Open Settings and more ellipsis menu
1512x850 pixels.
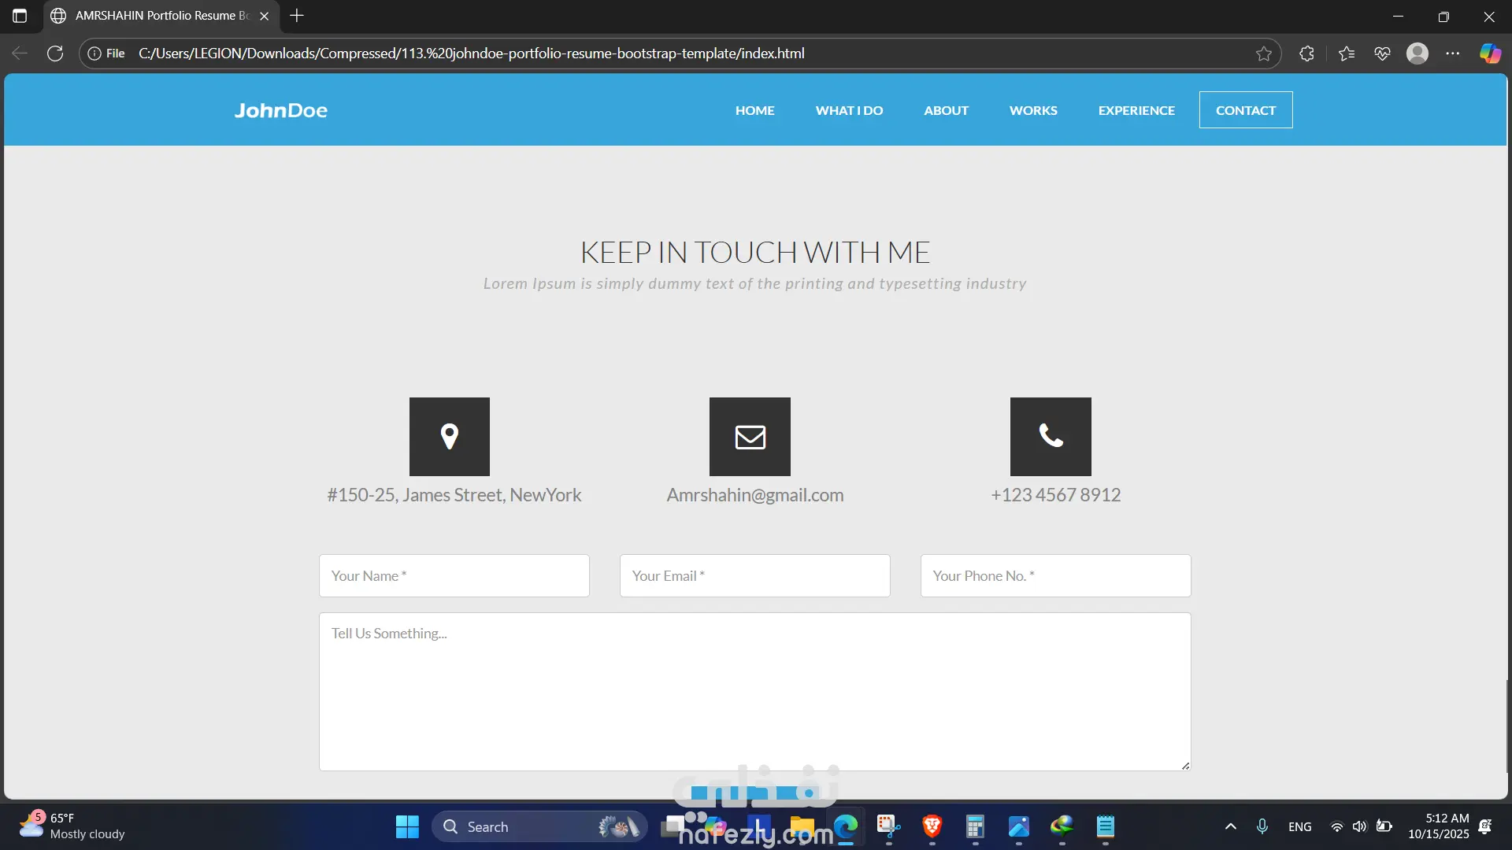(1453, 54)
